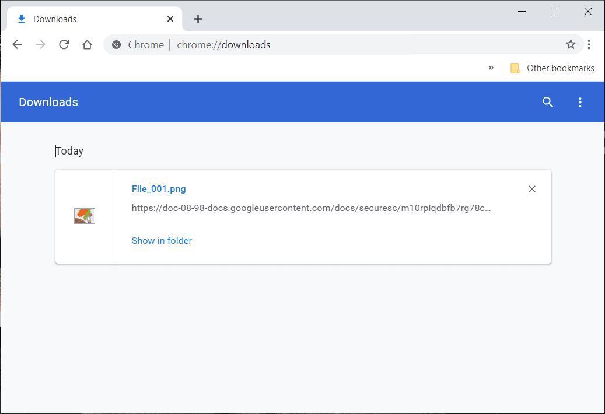Click the googleusercontent source URL

click(311, 208)
